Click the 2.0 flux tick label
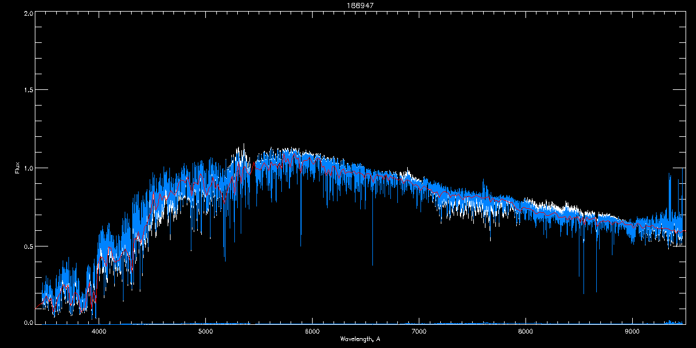The image size is (696, 348). point(27,13)
